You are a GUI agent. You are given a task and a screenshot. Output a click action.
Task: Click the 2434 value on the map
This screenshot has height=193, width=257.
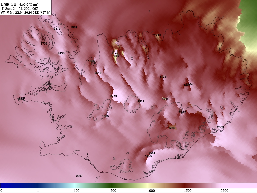[61, 53]
